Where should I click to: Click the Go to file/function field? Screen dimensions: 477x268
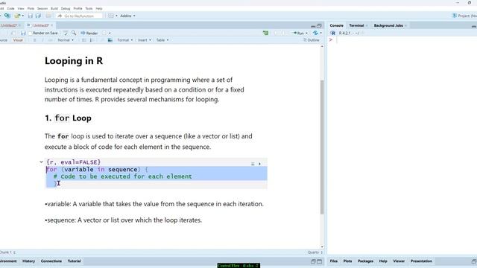pos(79,16)
